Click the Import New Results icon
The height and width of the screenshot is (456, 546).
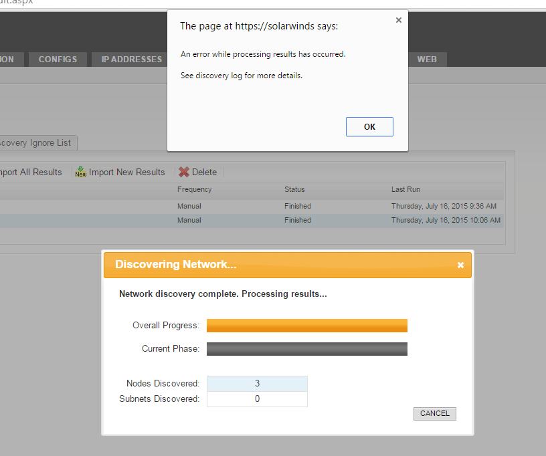pos(81,172)
